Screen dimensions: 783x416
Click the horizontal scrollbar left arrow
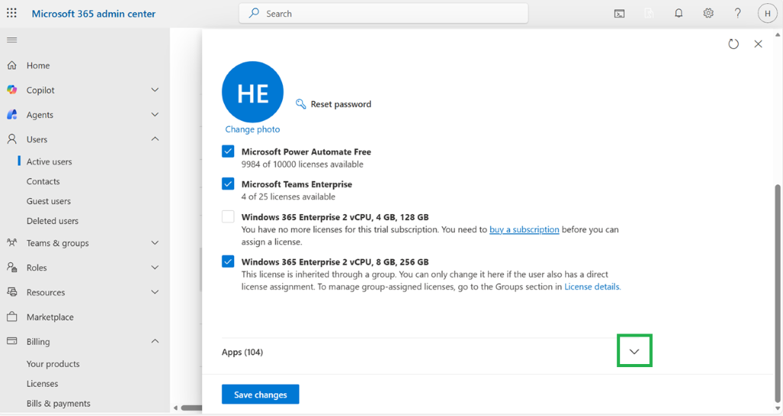click(x=175, y=408)
